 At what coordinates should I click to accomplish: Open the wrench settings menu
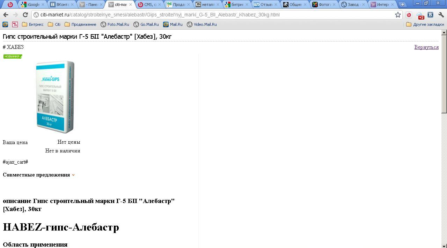click(x=441, y=15)
